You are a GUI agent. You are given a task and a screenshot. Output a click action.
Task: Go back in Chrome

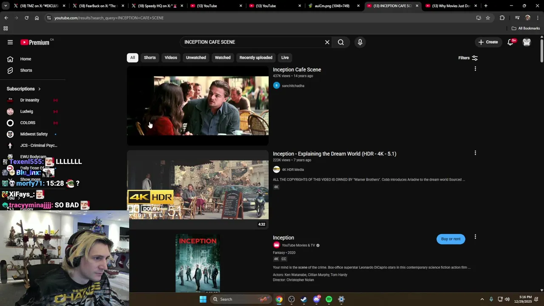[x=6, y=18]
